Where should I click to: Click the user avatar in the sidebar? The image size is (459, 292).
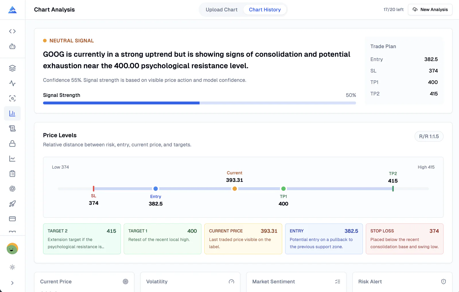pyautogui.click(x=12, y=248)
